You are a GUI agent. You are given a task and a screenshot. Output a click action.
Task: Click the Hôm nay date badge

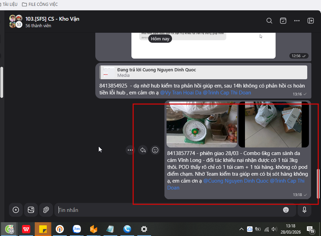click(x=160, y=39)
